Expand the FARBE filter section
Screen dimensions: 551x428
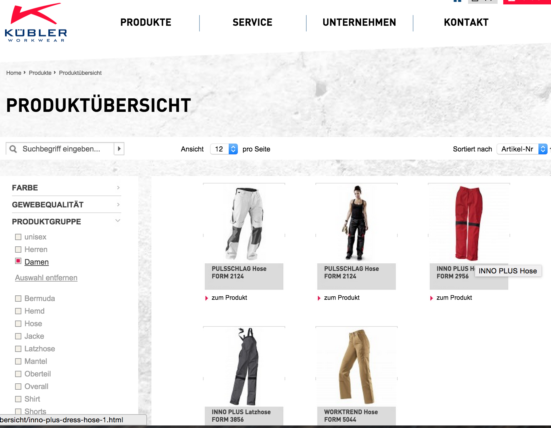point(66,188)
